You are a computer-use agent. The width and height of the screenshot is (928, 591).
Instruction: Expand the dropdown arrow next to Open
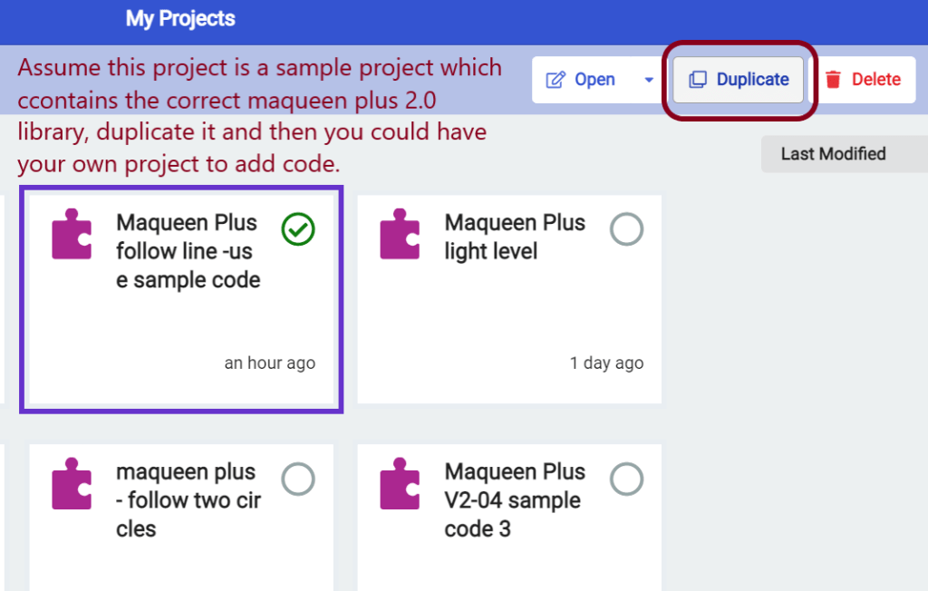pyautogui.click(x=649, y=80)
